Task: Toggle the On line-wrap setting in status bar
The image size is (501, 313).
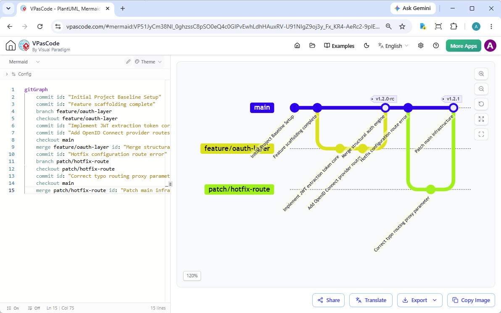Action: tap(13, 308)
